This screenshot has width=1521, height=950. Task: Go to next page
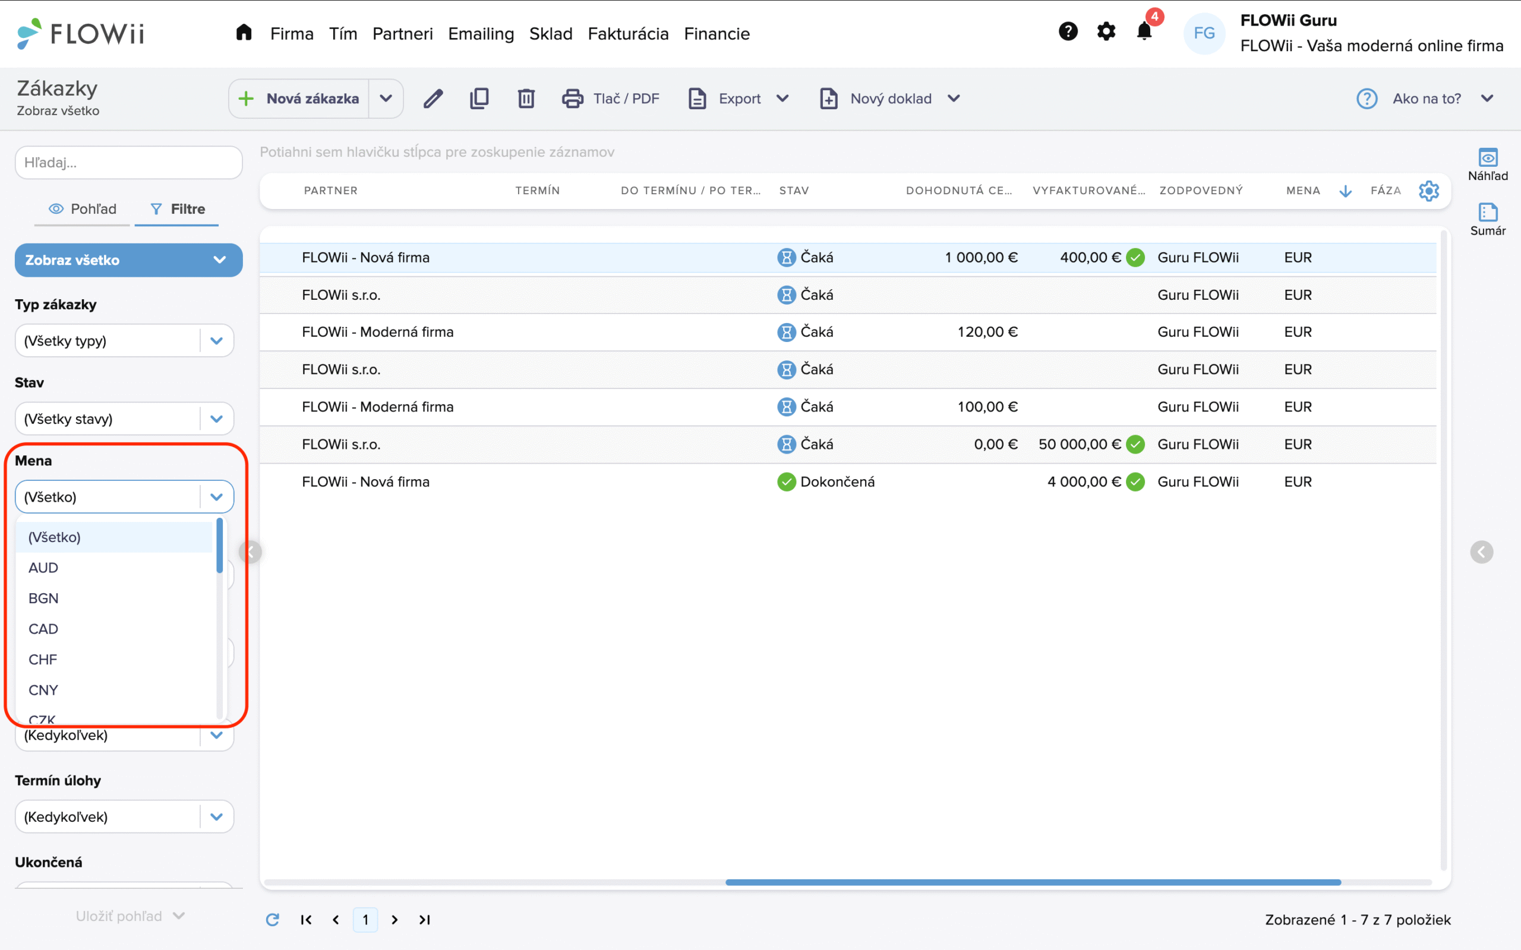(395, 920)
